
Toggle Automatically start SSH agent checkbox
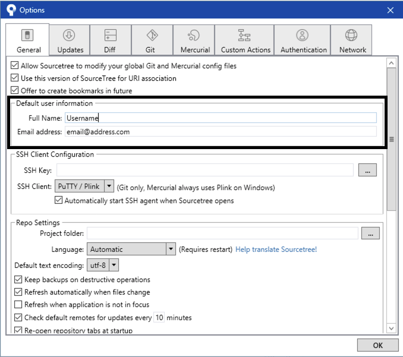tap(59, 200)
